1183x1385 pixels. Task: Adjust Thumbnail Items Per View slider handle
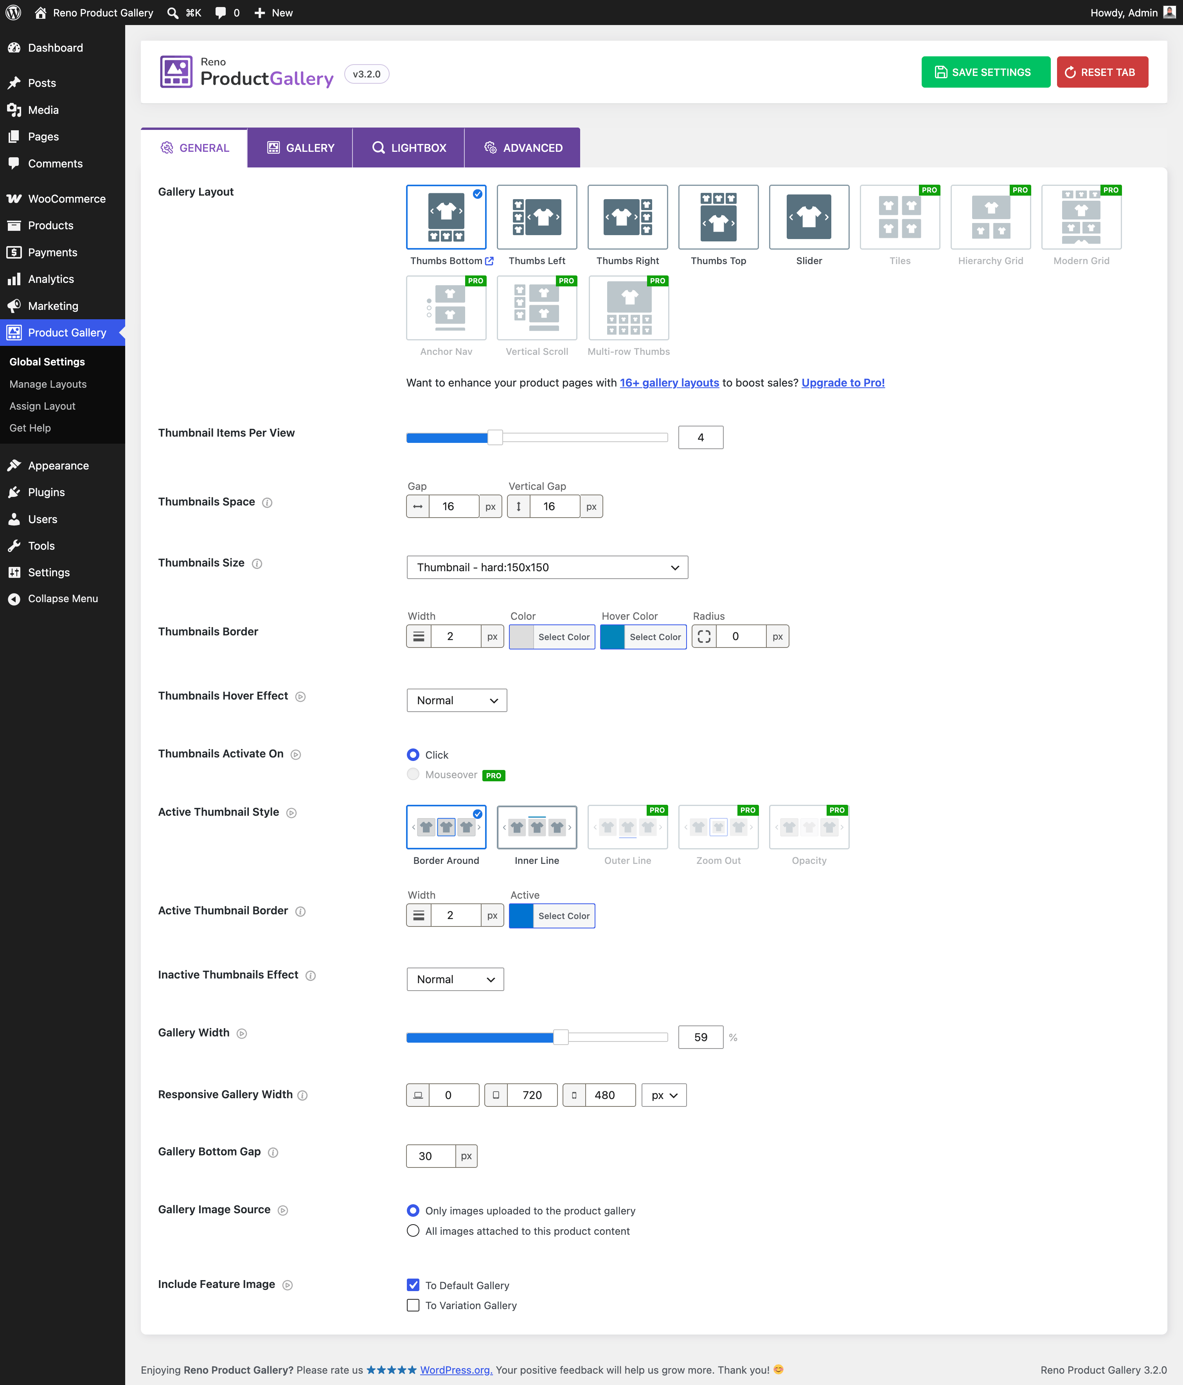tap(494, 437)
